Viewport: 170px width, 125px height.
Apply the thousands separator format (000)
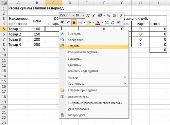click(x=115, y=16)
